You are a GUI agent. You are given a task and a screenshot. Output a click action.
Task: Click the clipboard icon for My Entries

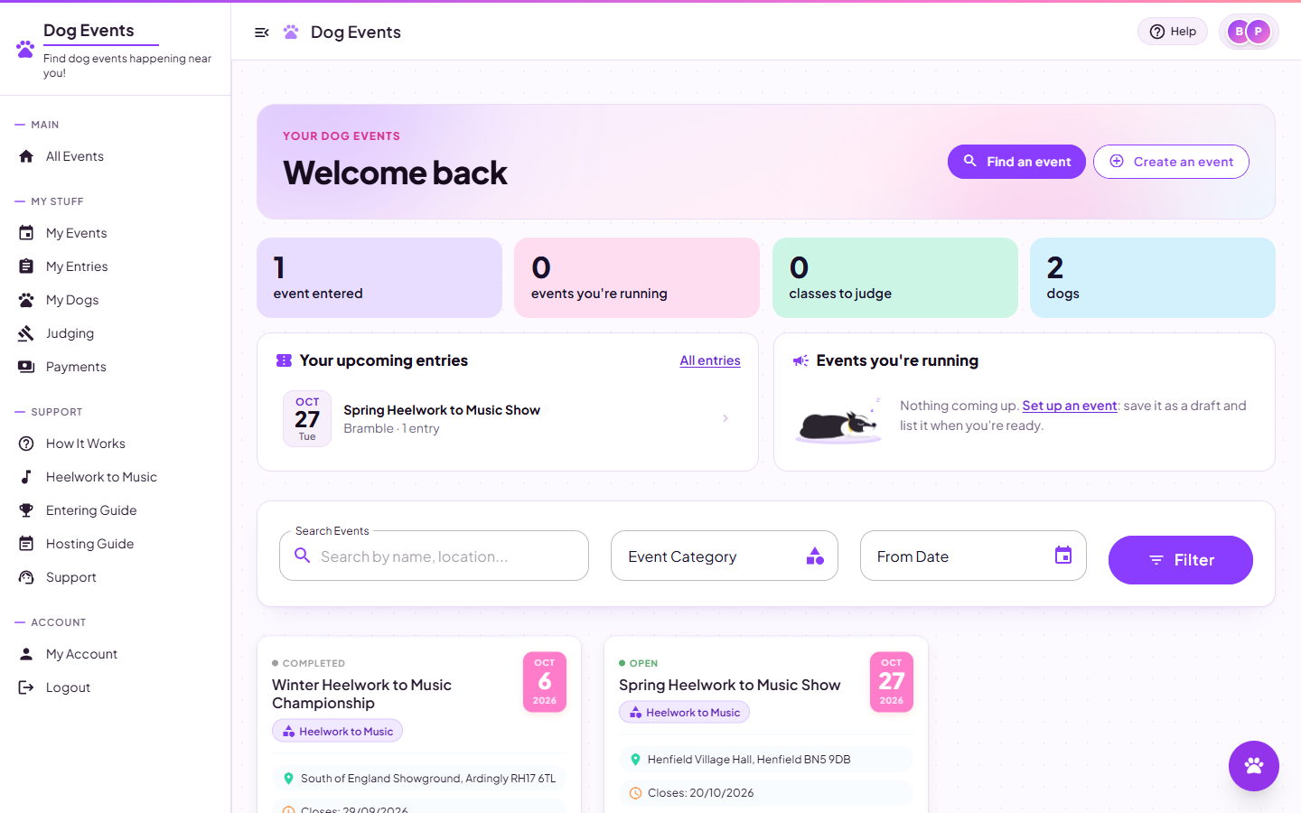(26, 266)
